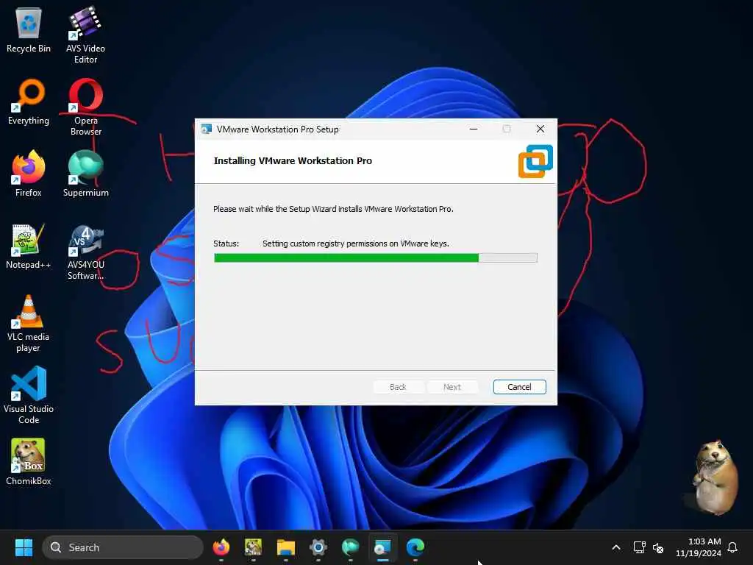The image size is (753, 565).
Task: Select the VMware installer taskbar icon
Action: pos(382,547)
